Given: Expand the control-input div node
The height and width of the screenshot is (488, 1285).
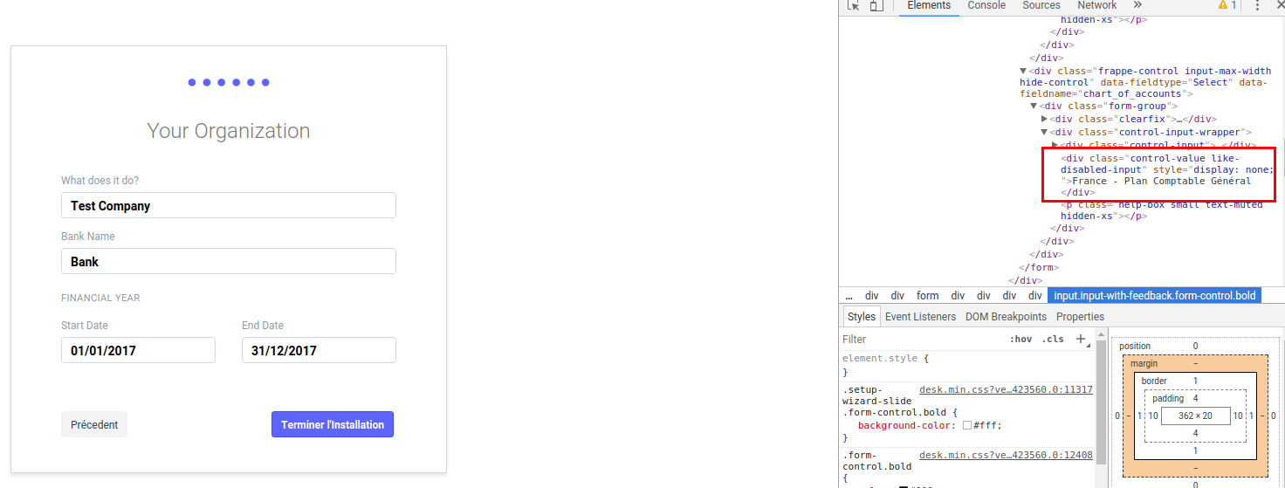Looking at the screenshot, I should tap(1055, 145).
